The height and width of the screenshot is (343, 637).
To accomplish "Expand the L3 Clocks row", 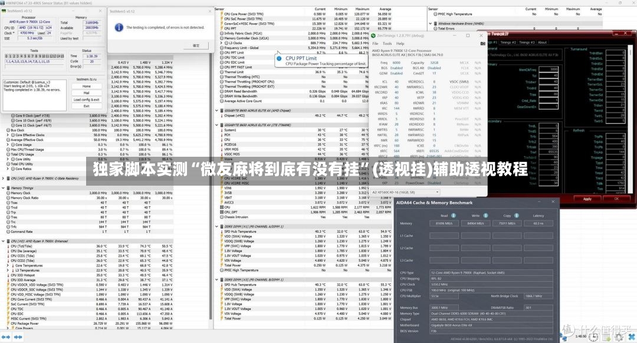I will pos(221,42).
